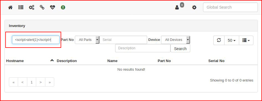
Task: Open the green Alerts exclamation icon
Action: pos(63,7)
